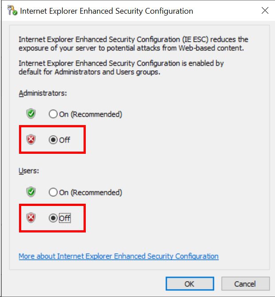275x297 pixels.
Task: Click the "On (Recommended)" text label under Administrators
Action: click(91, 114)
